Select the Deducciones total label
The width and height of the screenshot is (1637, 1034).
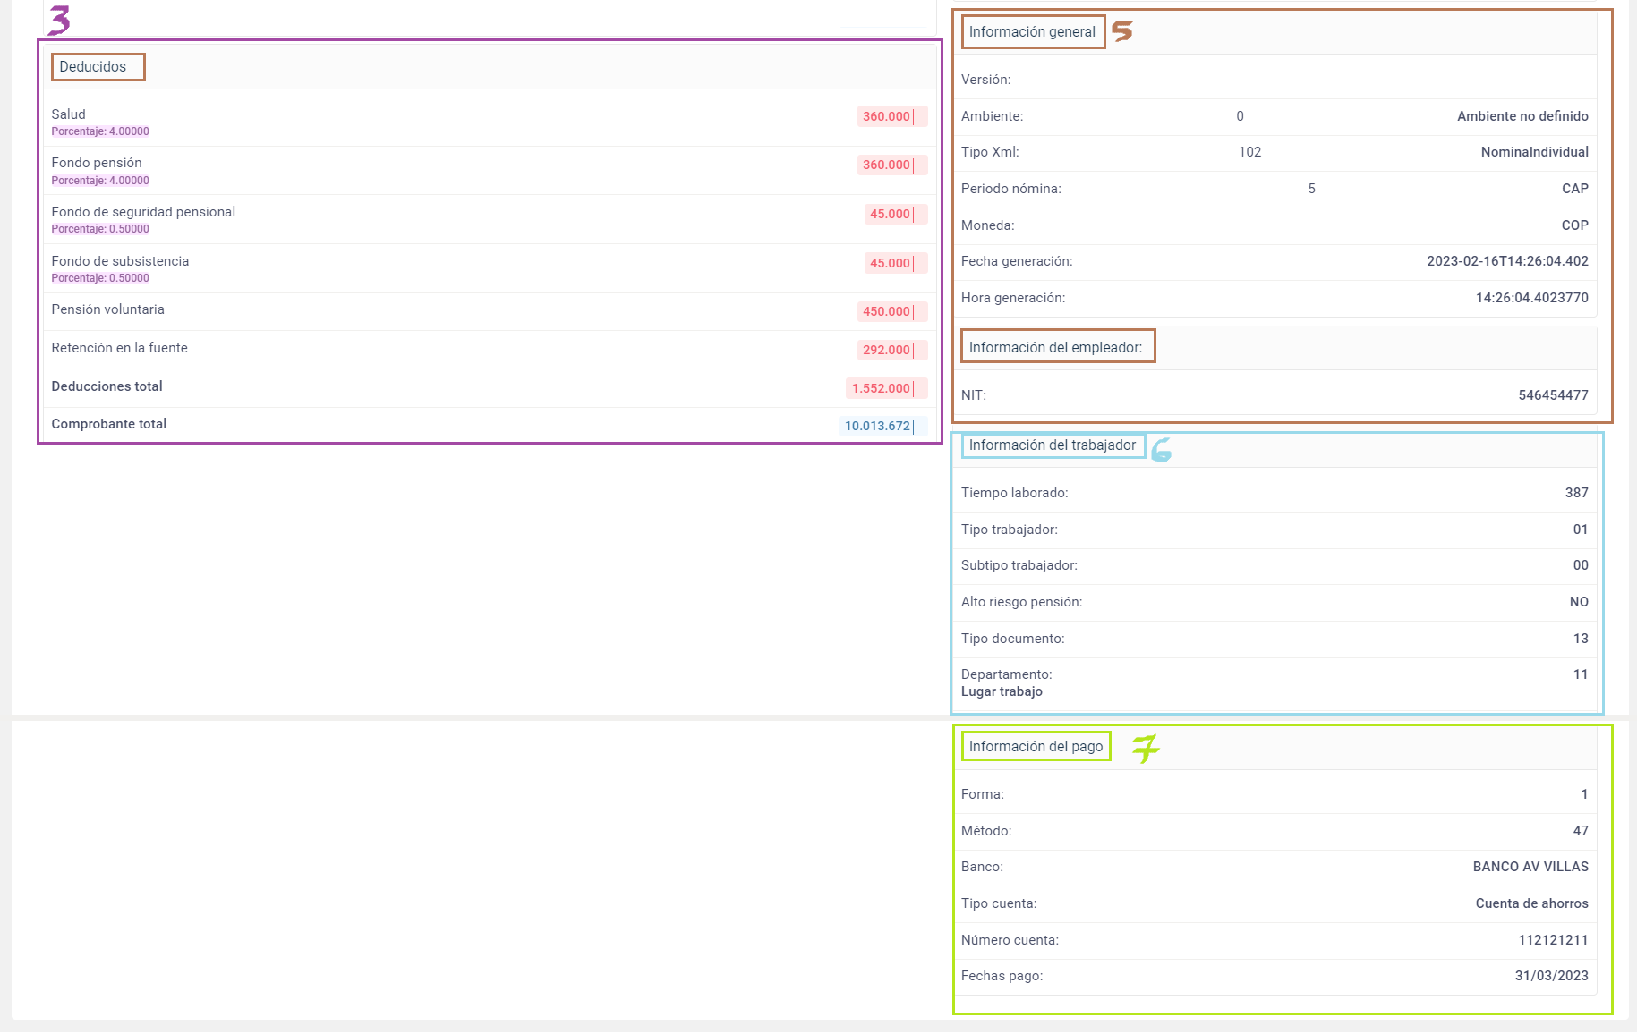[x=107, y=386]
